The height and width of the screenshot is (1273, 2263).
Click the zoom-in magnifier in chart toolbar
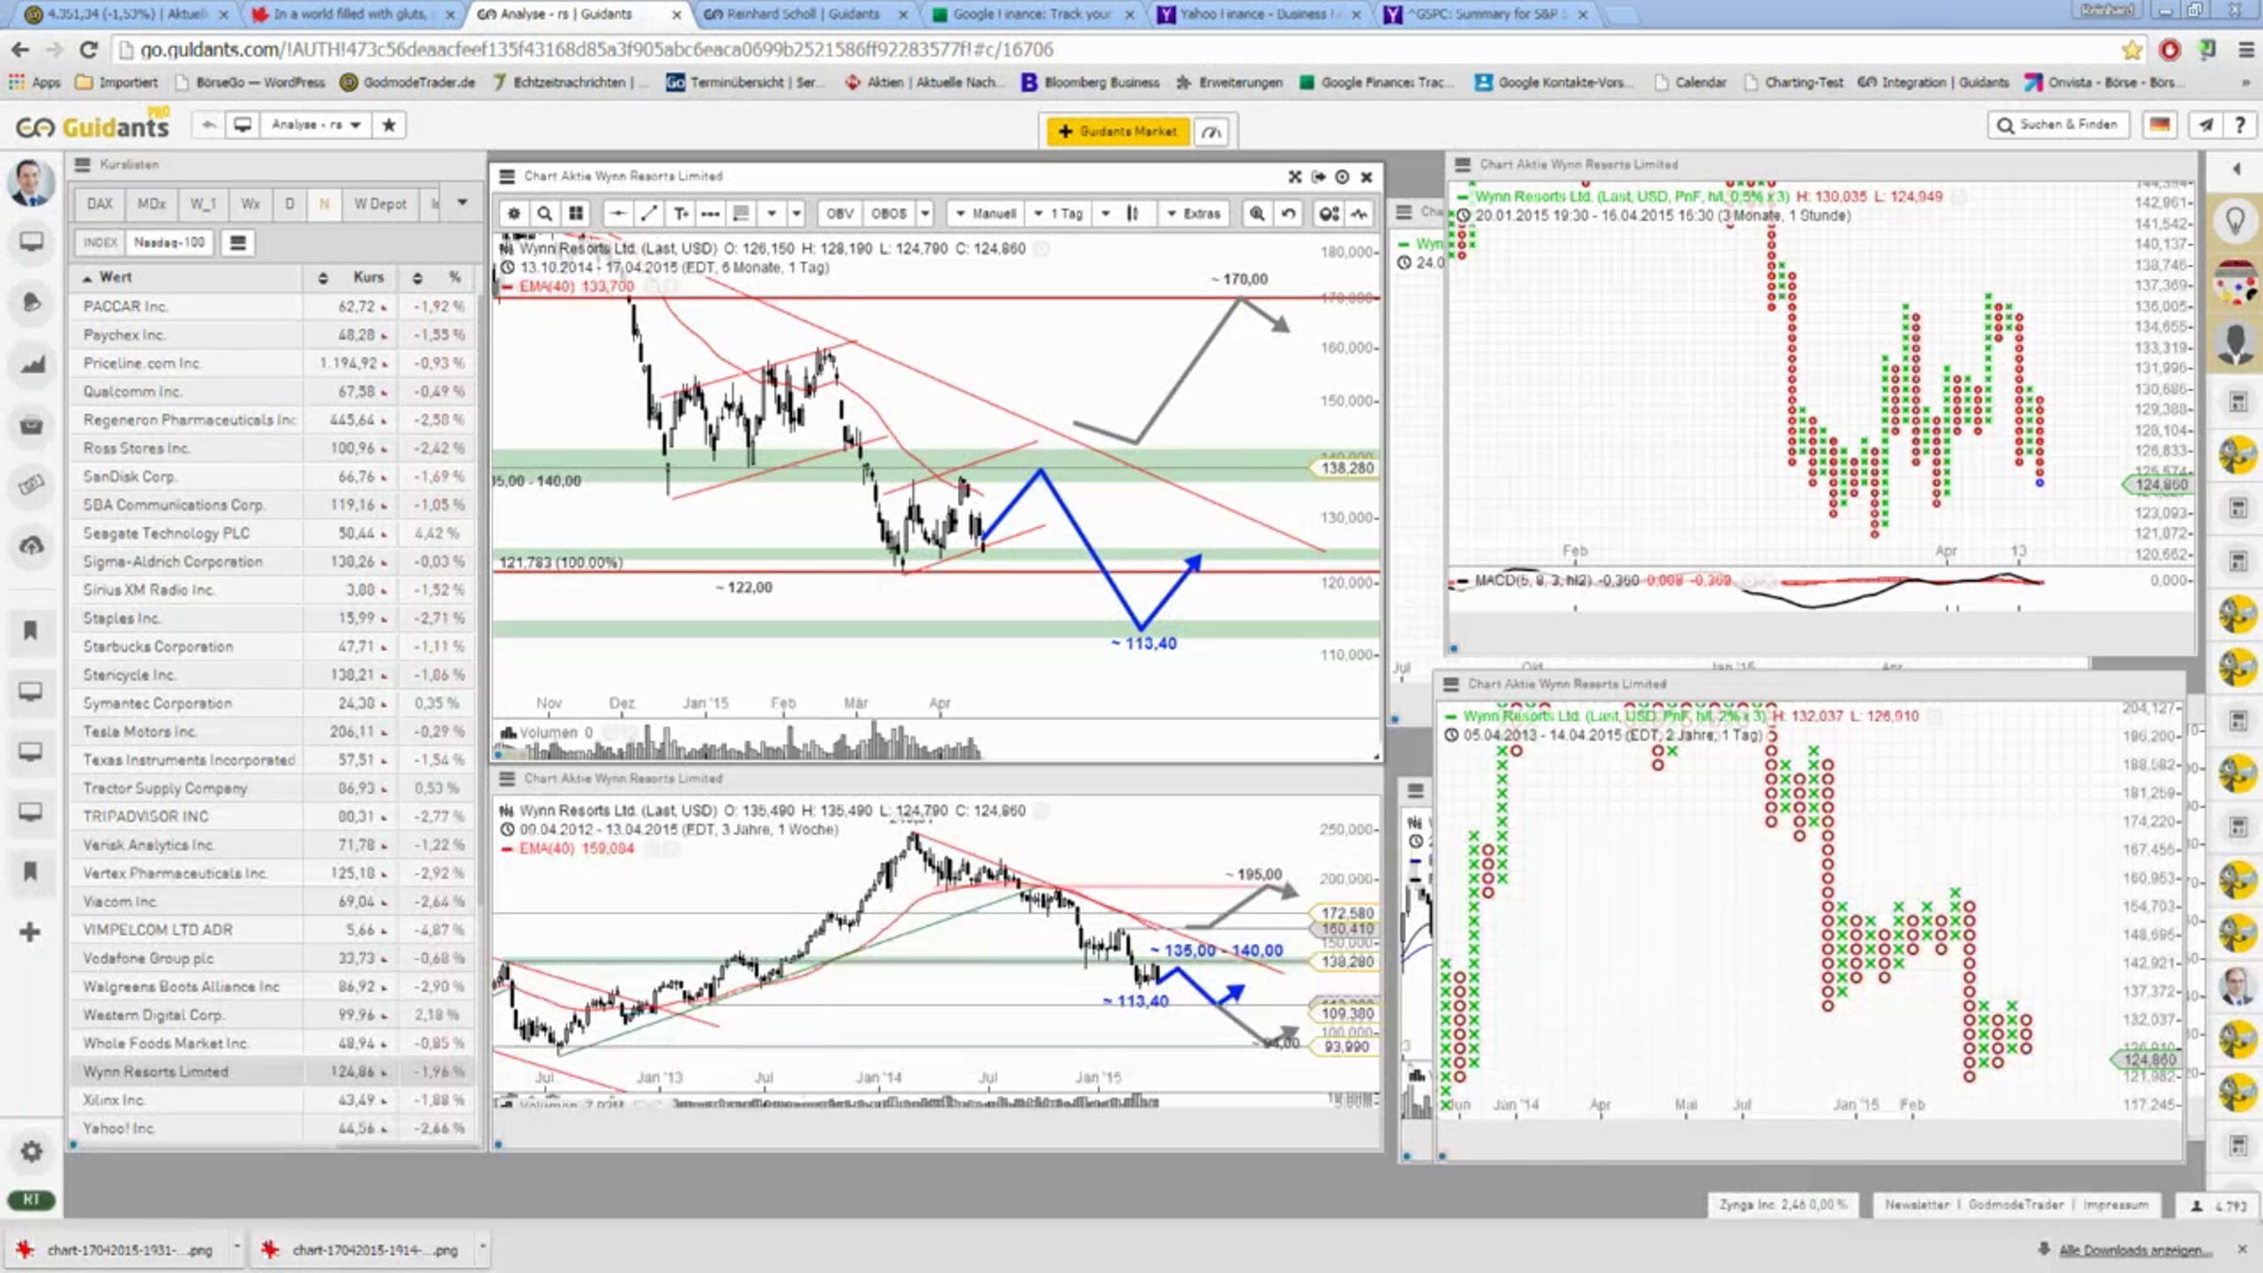point(1257,214)
